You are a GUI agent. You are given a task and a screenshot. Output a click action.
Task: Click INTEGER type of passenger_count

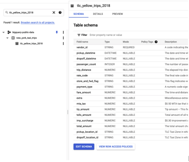[110, 64]
